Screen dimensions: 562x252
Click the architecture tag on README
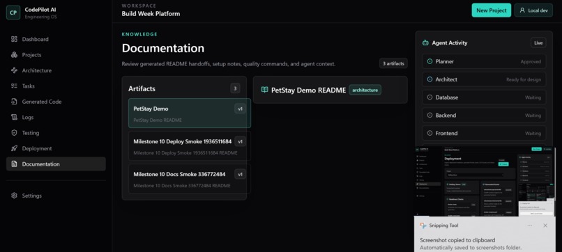pos(365,90)
